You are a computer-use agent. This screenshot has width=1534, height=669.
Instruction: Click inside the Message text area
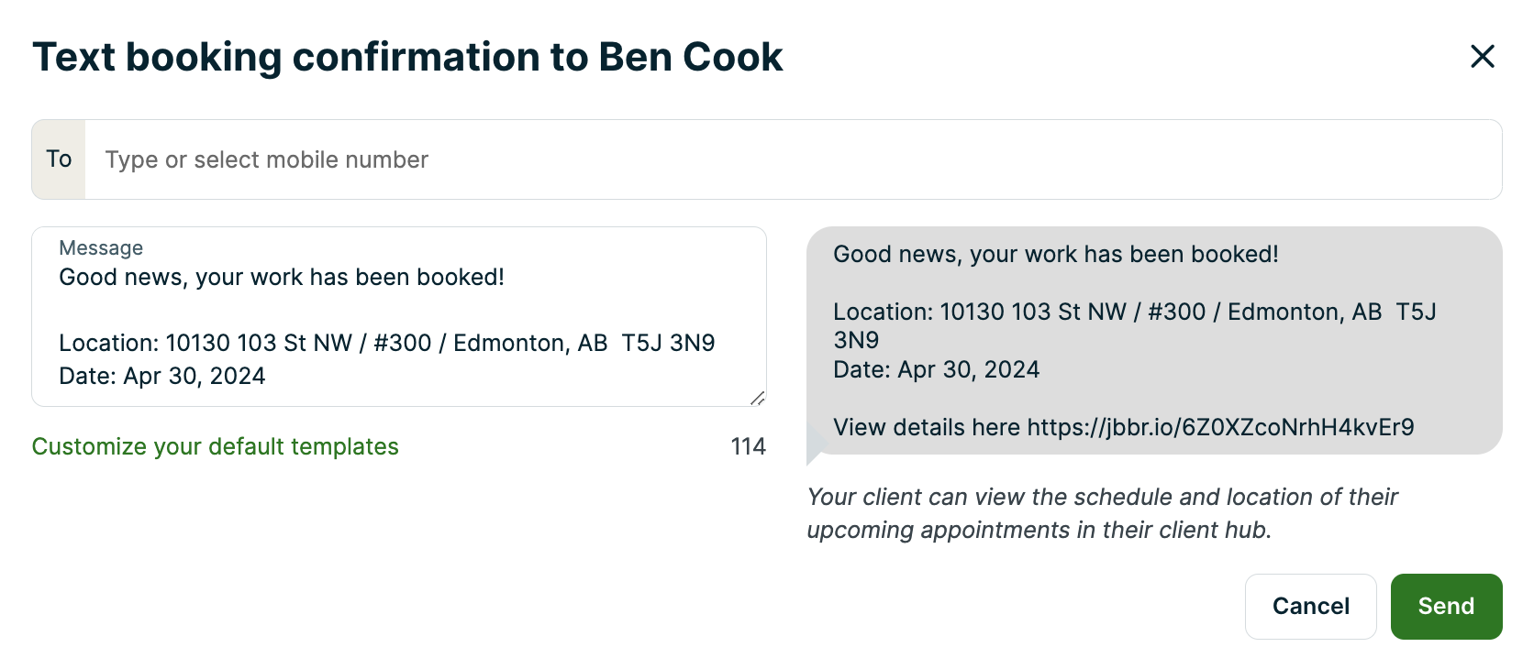[x=395, y=316]
